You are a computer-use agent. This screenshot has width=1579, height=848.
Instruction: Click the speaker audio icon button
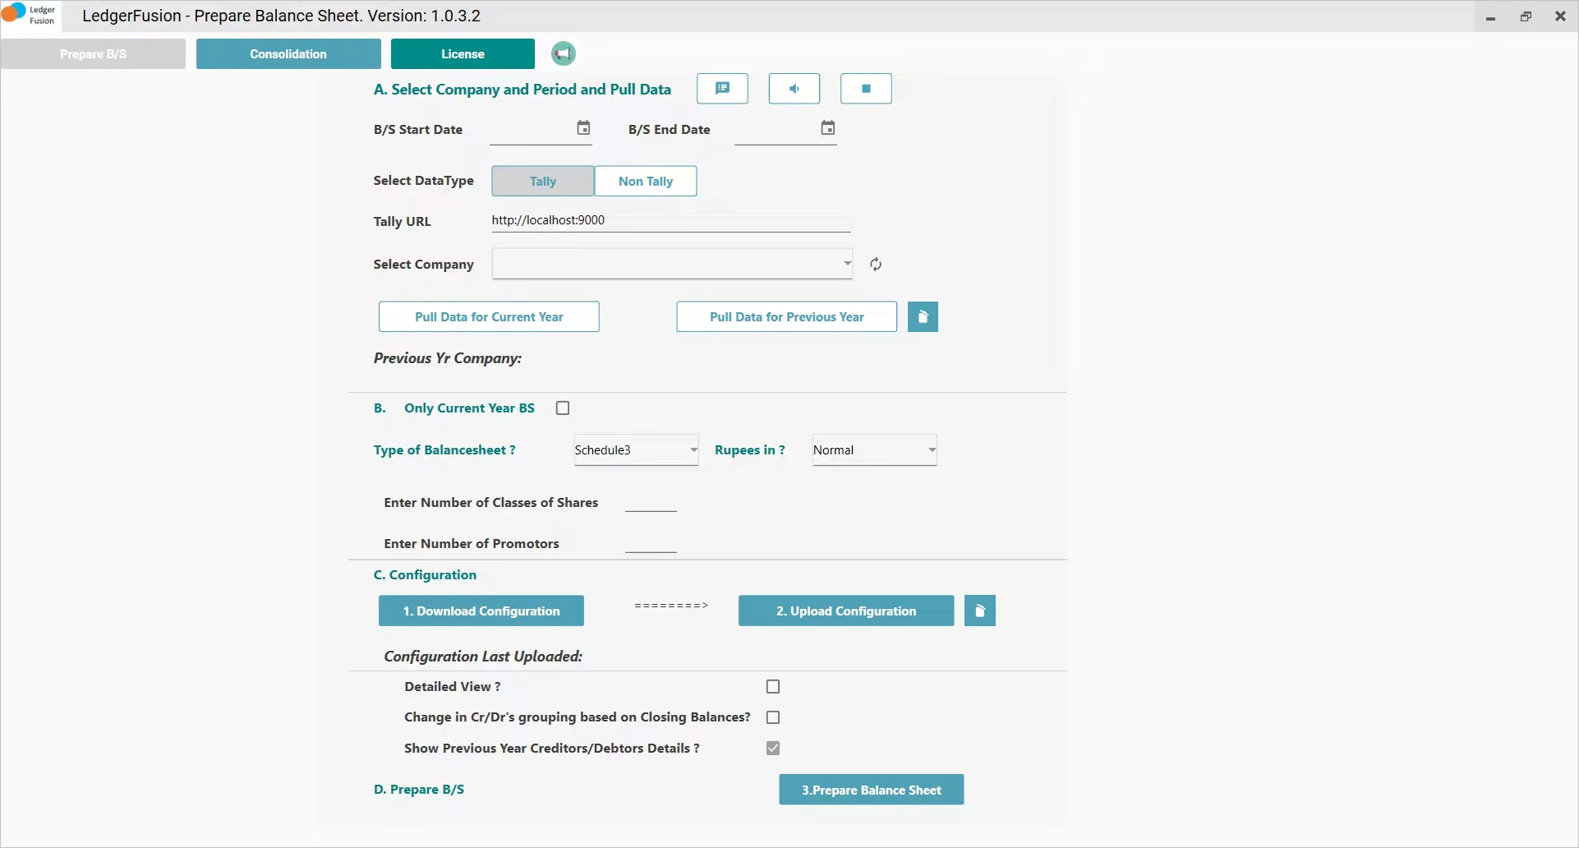(x=794, y=89)
